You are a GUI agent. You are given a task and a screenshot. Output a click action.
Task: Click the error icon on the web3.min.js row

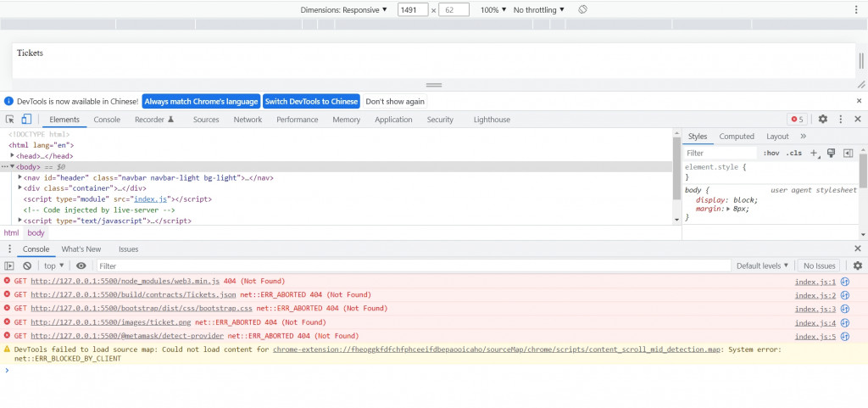click(7, 281)
